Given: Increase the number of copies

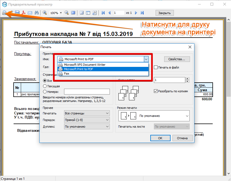Looking at the screenshot, I should 187,79.
